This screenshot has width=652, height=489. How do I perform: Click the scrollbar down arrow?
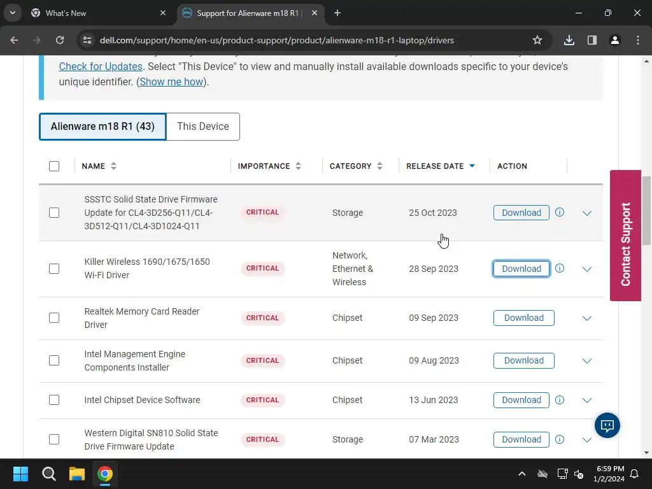(x=646, y=453)
